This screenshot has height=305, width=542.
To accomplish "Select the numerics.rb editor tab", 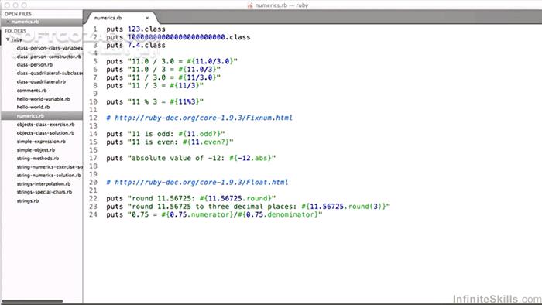I will pos(121,18).
